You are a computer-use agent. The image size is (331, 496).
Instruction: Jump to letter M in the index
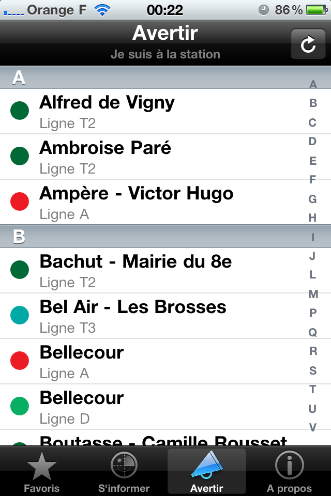[313, 295]
